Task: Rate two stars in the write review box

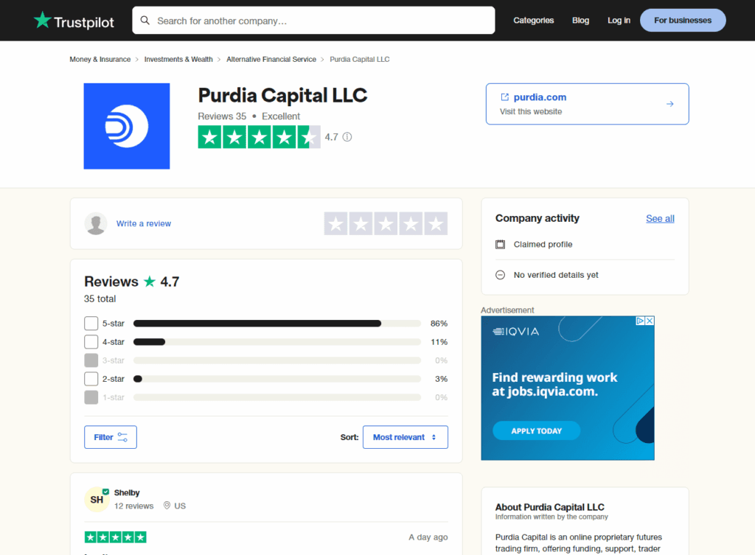Action: [361, 224]
